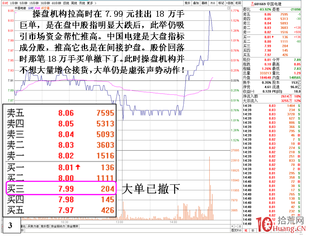This screenshot has height=236, width=311.
Task: Switch to the 1分钟 period tab
Action: coord(14,3)
